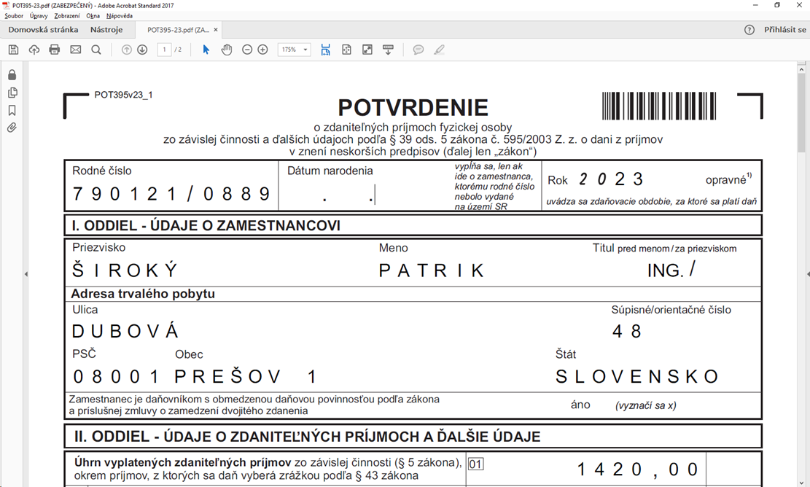
Task: Open the 175% zoom level dropdown
Action: (295, 50)
